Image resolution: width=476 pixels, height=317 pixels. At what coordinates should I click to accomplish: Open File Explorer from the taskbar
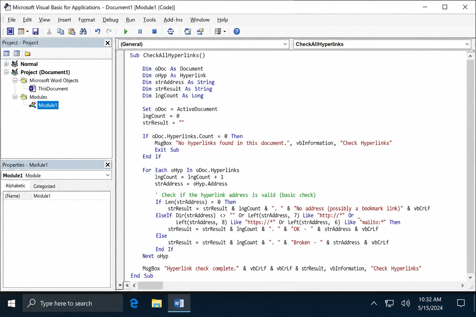click(156, 303)
